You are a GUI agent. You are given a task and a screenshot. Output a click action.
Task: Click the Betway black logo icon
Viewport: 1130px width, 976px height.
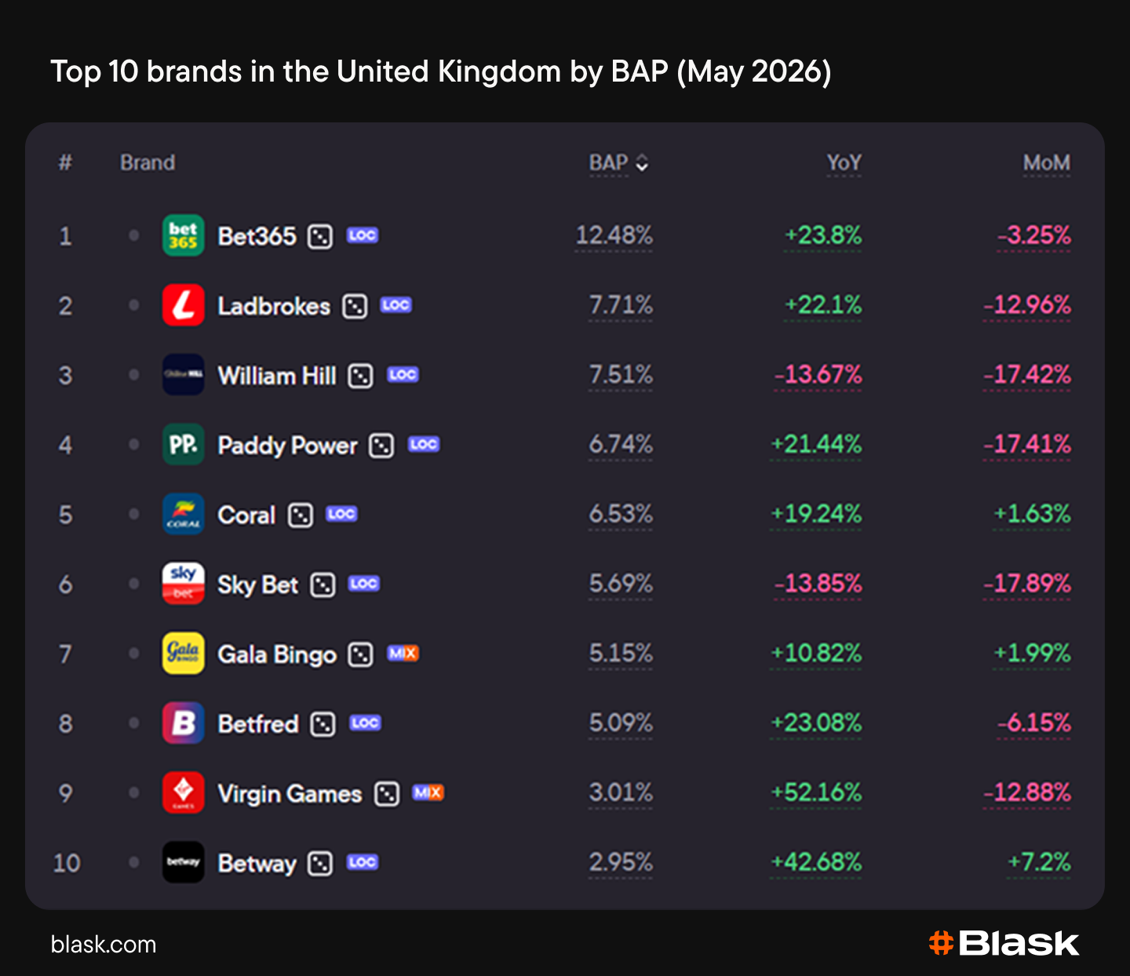click(183, 862)
